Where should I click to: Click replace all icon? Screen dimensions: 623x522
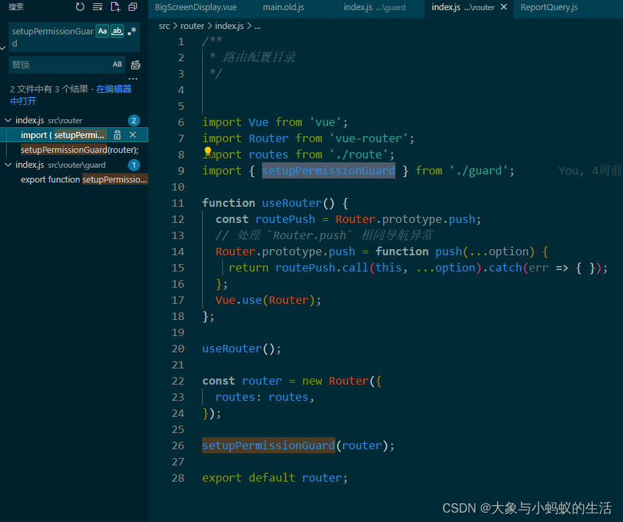pos(135,65)
